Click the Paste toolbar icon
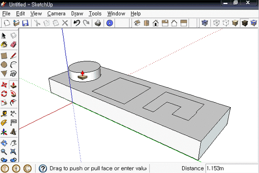Viewport: 259px width, 173px height. click(56, 23)
